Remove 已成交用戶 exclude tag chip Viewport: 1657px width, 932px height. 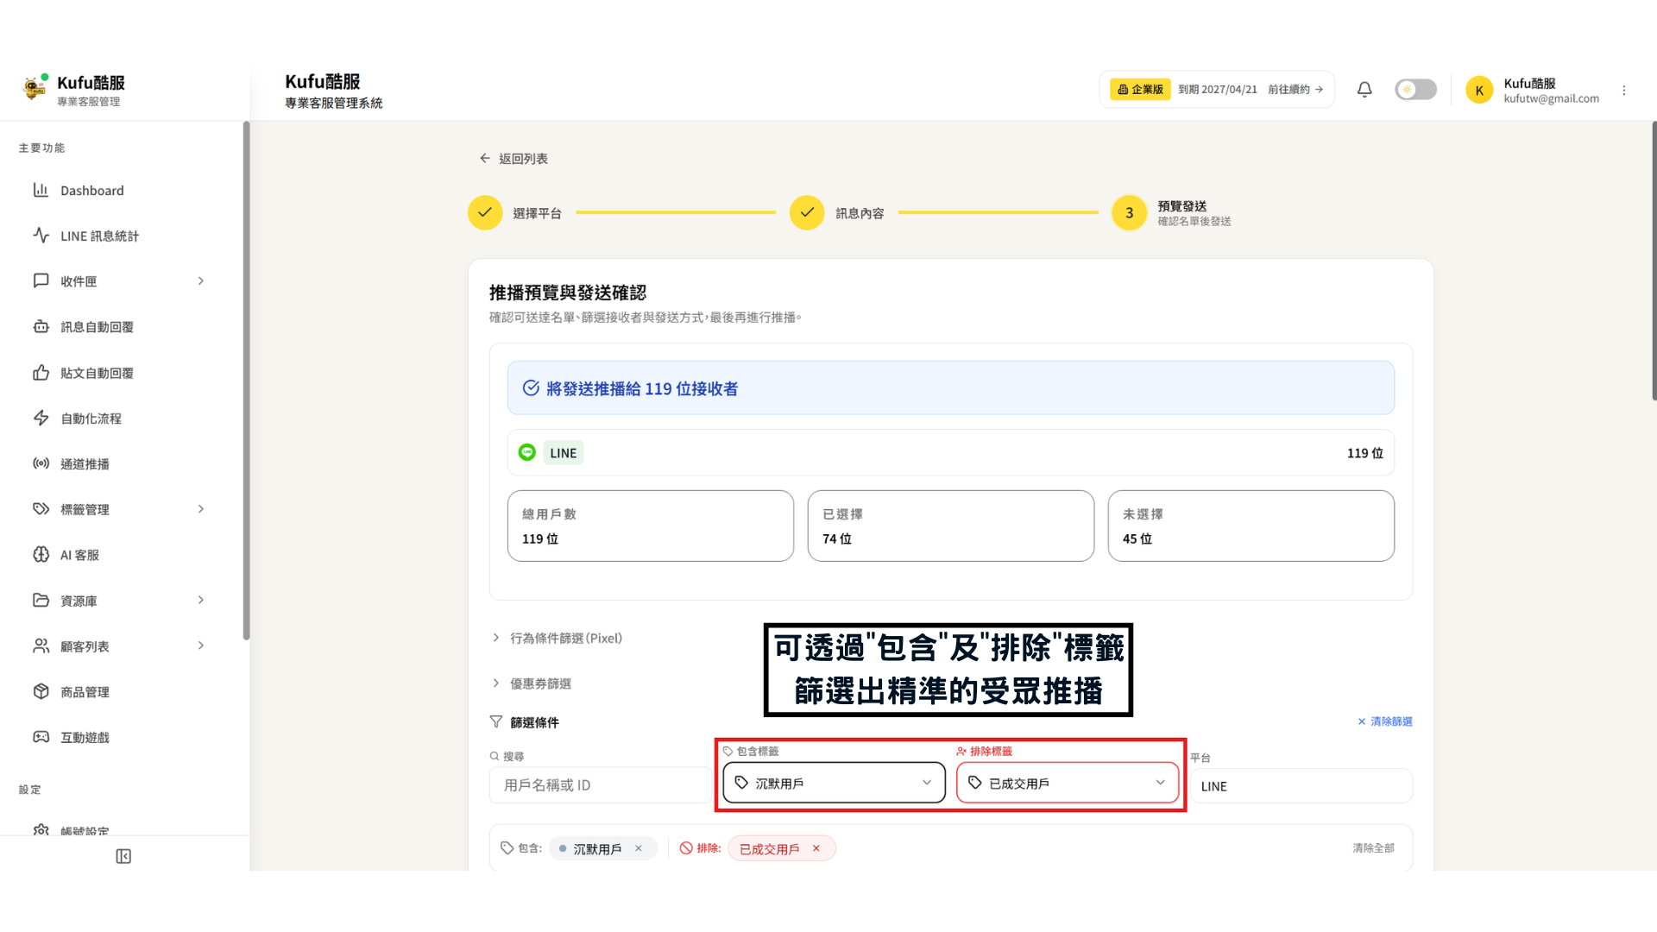816,848
